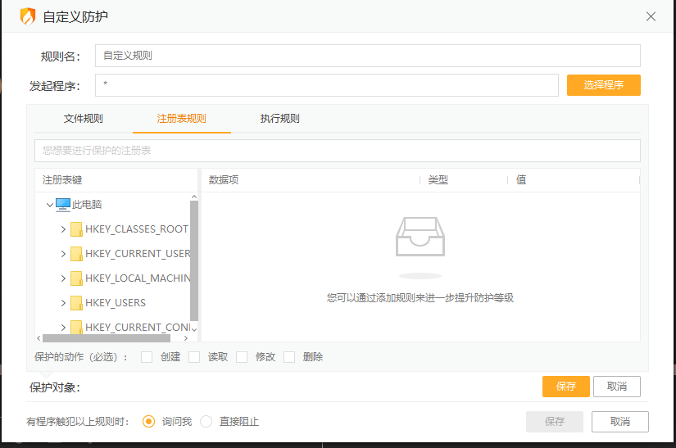Click the 此电脑 computer icon
The height and width of the screenshot is (448, 676).
(x=63, y=205)
